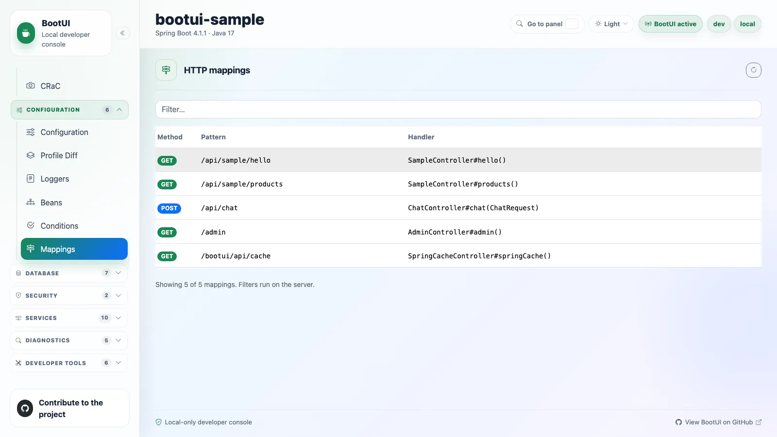
Task: Refresh the HTTP mappings panel
Action: click(753, 70)
